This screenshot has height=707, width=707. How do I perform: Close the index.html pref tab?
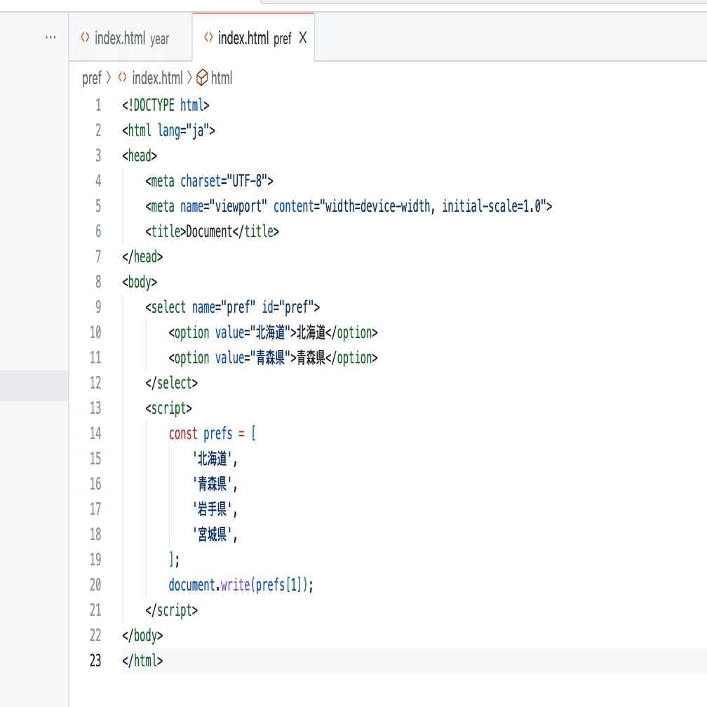(x=302, y=38)
